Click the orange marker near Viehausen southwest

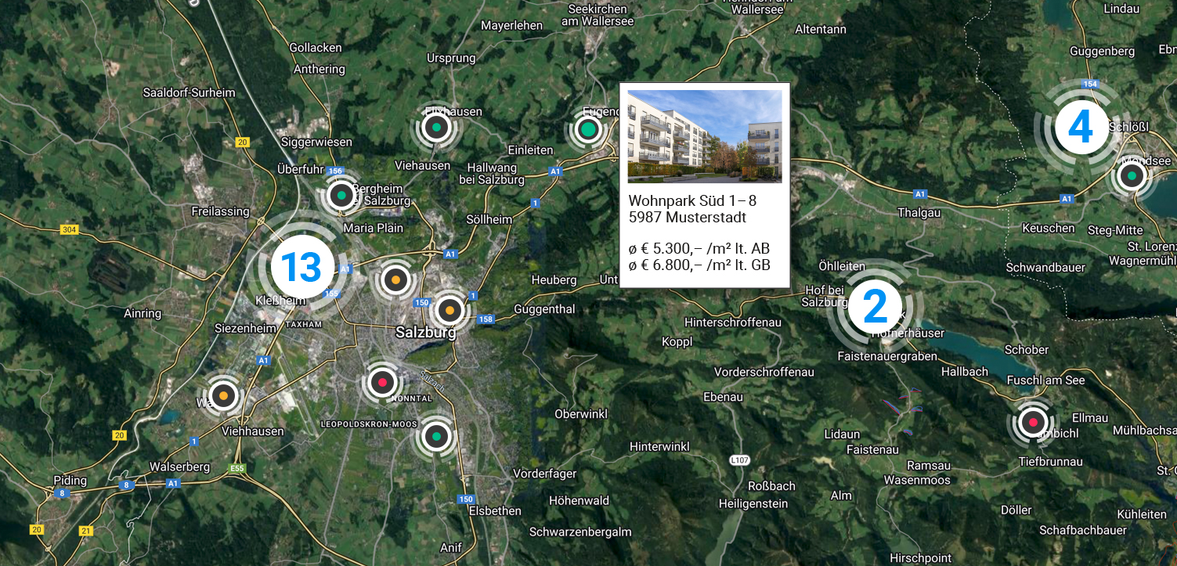(223, 395)
